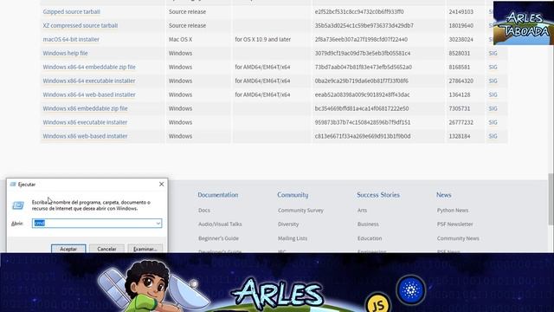
Task: Click the Aceptar button
Action: pyautogui.click(x=68, y=249)
